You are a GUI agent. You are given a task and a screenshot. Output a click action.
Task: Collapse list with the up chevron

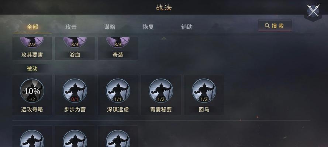(164, 39)
